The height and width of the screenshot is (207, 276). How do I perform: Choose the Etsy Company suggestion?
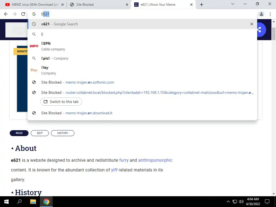pos(142,70)
